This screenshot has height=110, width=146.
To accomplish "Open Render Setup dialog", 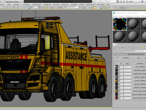I will point(109,8).
